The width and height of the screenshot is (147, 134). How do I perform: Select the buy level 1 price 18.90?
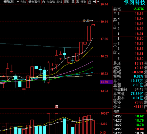coord(139,39)
